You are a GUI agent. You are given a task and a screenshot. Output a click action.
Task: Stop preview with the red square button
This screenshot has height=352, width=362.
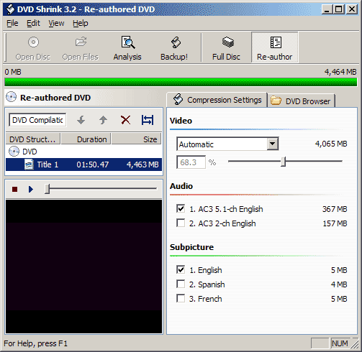[x=14, y=190]
